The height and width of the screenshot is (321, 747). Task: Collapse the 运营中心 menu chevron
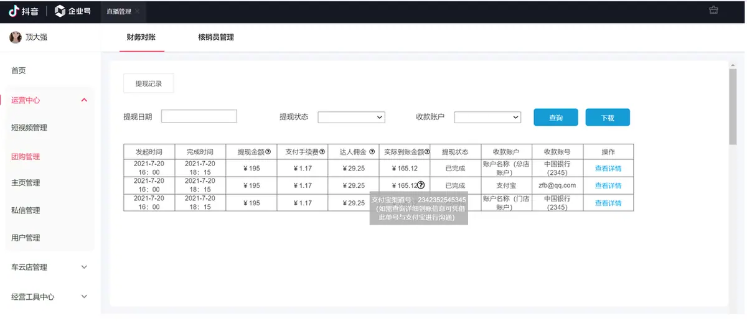[85, 100]
